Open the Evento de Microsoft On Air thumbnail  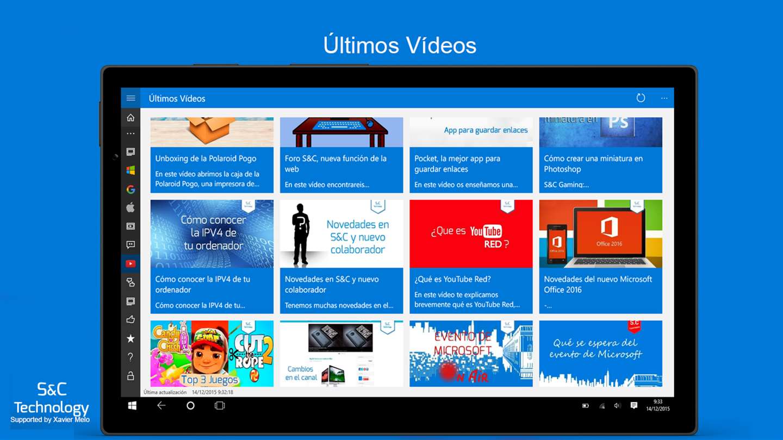click(471, 354)
